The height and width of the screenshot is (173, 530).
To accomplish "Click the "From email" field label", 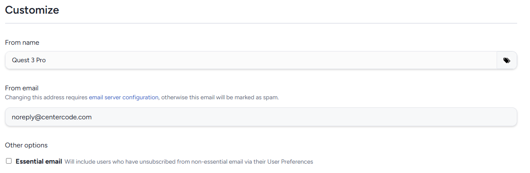I will tap(22, 88).
